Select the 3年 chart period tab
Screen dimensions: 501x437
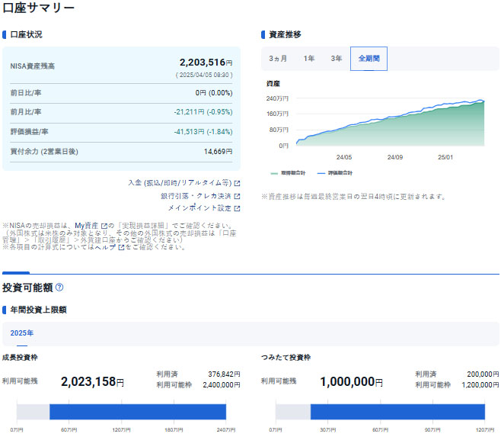[336, 59]
